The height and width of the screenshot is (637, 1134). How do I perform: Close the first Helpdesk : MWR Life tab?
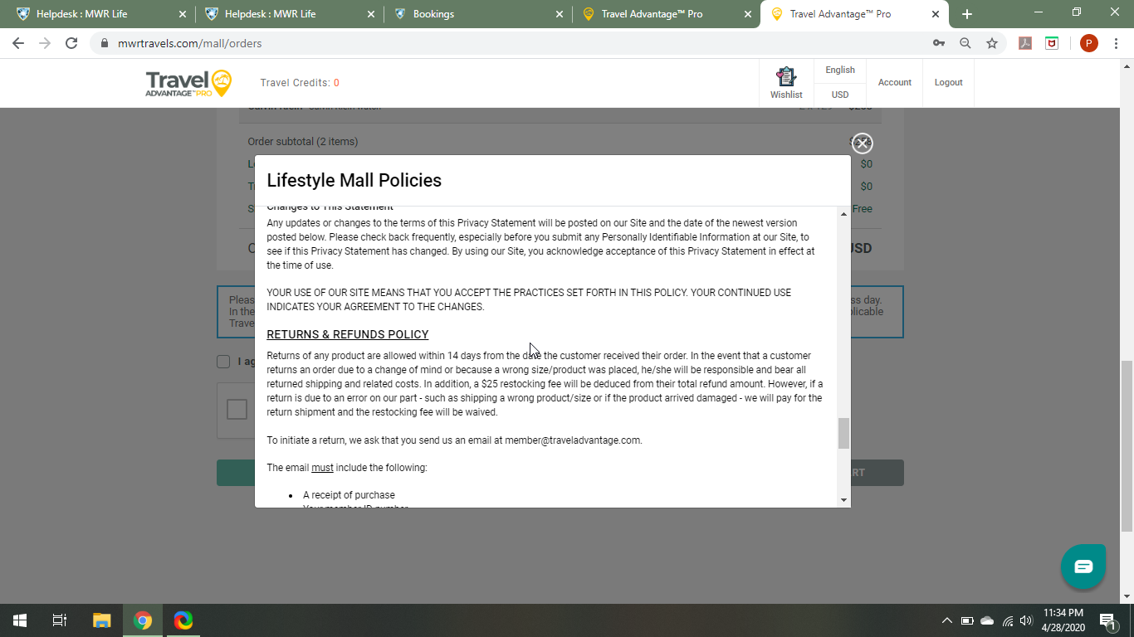pos(183,14)
